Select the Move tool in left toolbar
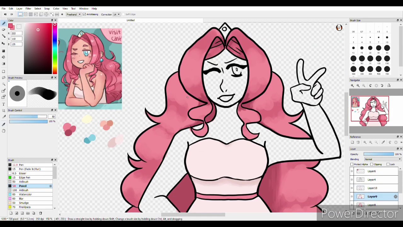Image resolution: width=403 pixels, height=227 pixels. pos(3,44)
